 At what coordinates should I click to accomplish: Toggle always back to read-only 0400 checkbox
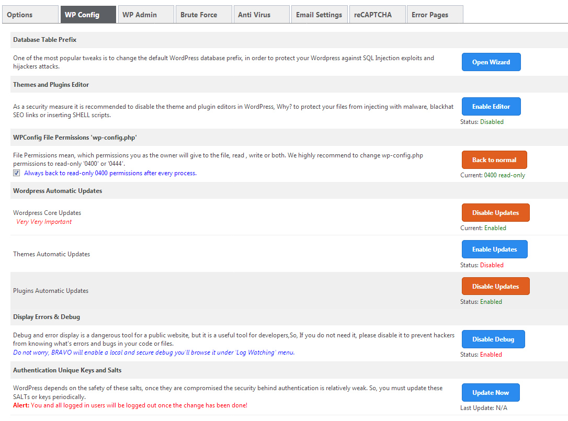point(17,173)
